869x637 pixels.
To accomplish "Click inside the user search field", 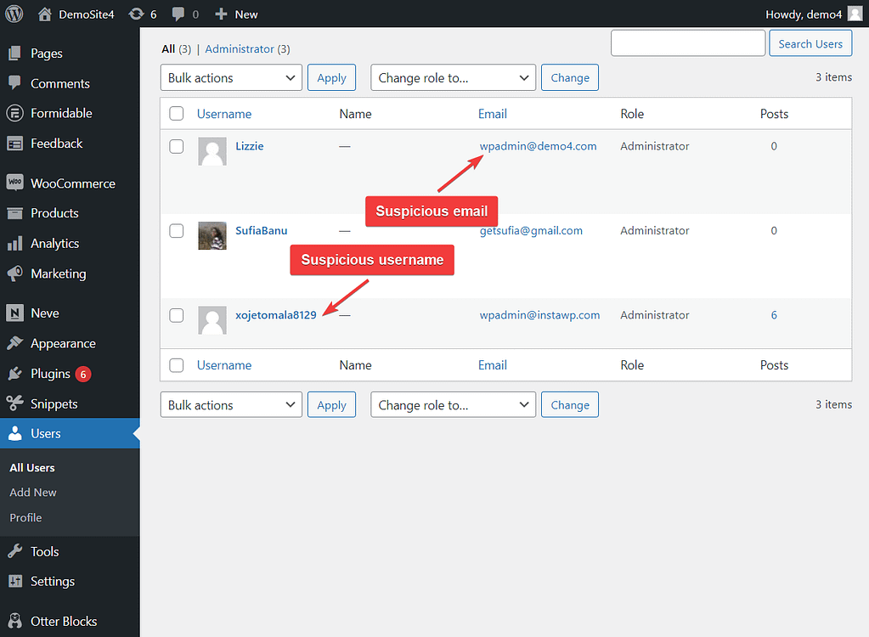I will tap(687, 42).
